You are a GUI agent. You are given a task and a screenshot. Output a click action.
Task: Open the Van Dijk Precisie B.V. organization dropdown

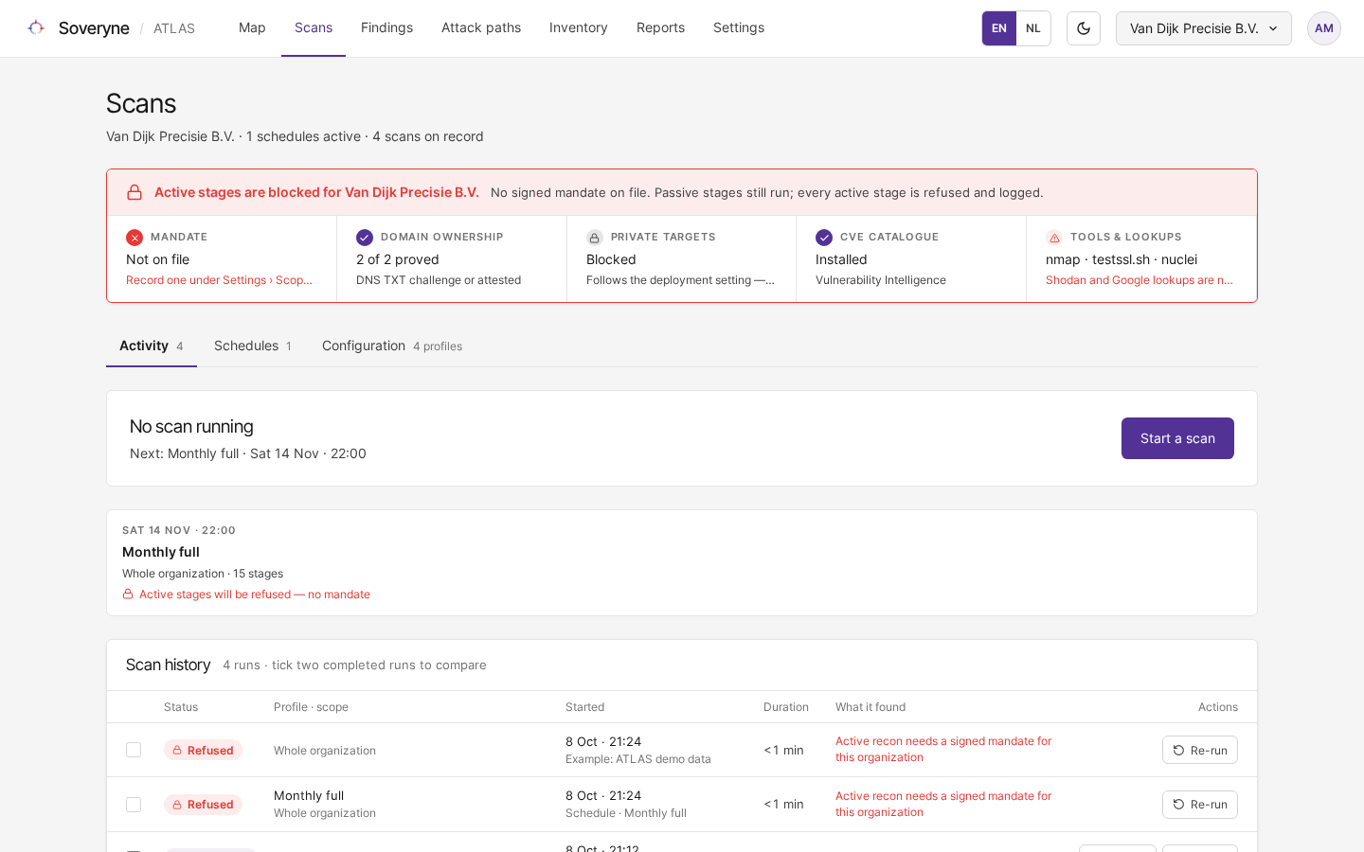tap(1204, 28)
